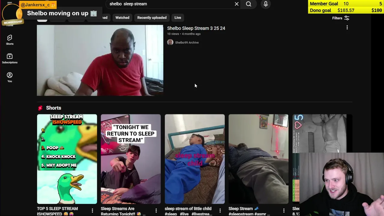Open the Shelbo99 Archive channel link
Image resolution: width=384 pixels, height=216 pixels.
click(x=187, y=42)
